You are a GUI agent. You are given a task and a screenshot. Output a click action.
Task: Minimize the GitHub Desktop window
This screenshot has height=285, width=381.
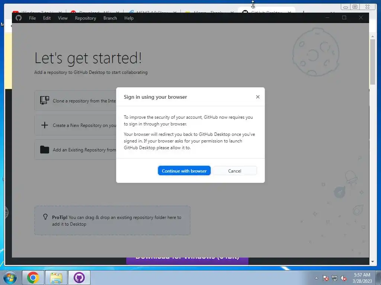(x=327, y=17)
